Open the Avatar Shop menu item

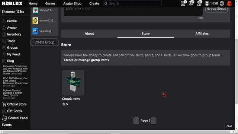pos(73,3)
